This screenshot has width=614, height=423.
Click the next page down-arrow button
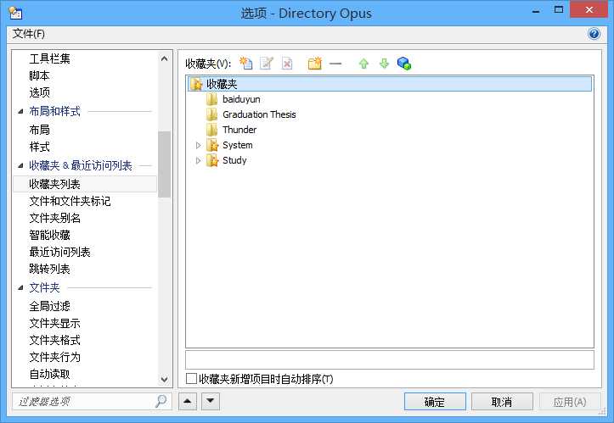[211, 401]
